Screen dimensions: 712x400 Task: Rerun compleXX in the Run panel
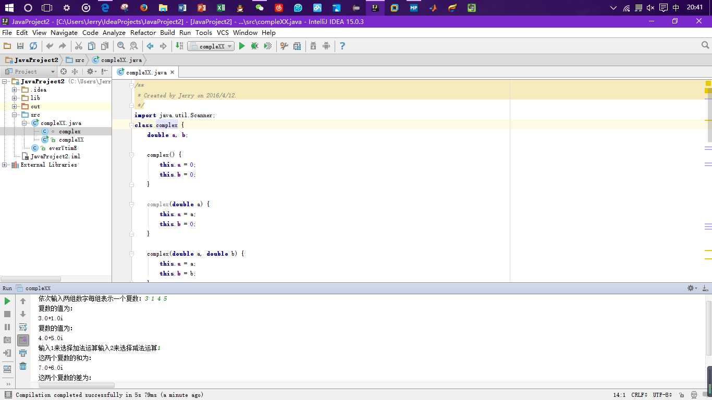coord(7,301)
